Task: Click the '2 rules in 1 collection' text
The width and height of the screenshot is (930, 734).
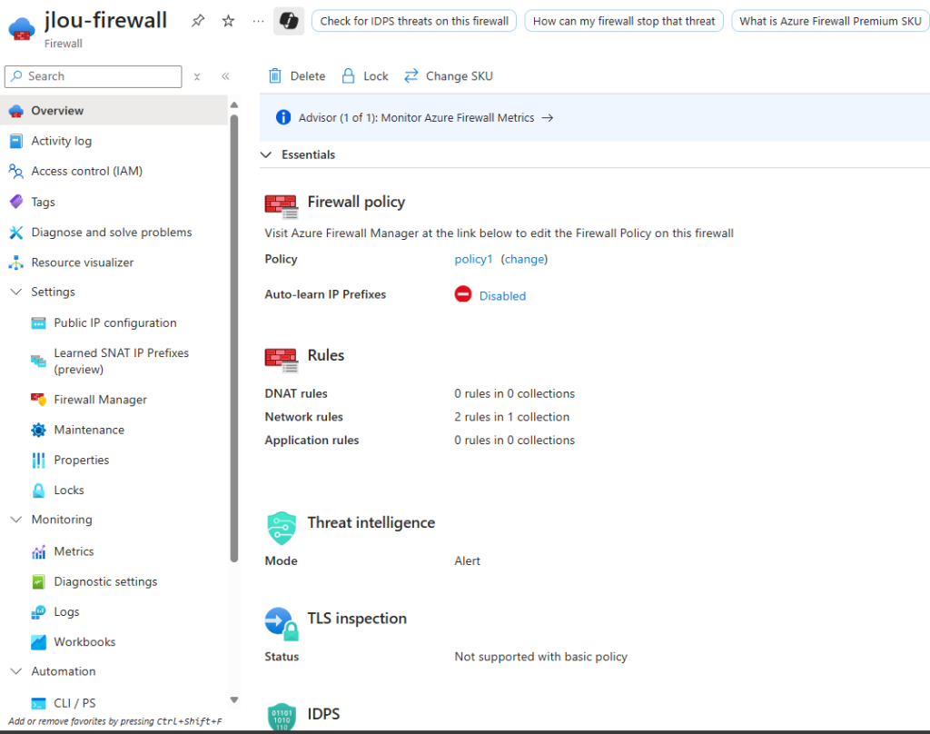Action: (512, 417)
